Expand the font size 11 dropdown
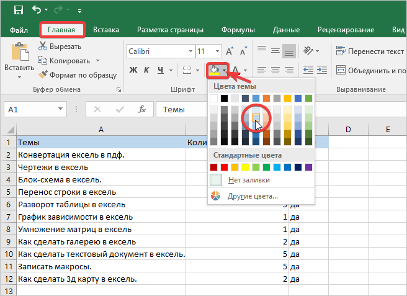Image resolution: width=407 pixels, height=296 pixels. [217, 51]
